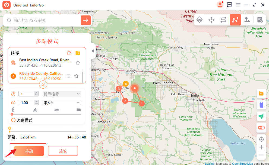Viewport: 269px width, 165px height.
Task: Save route to favorites with star icon
Action: click(x=69, y=53)
